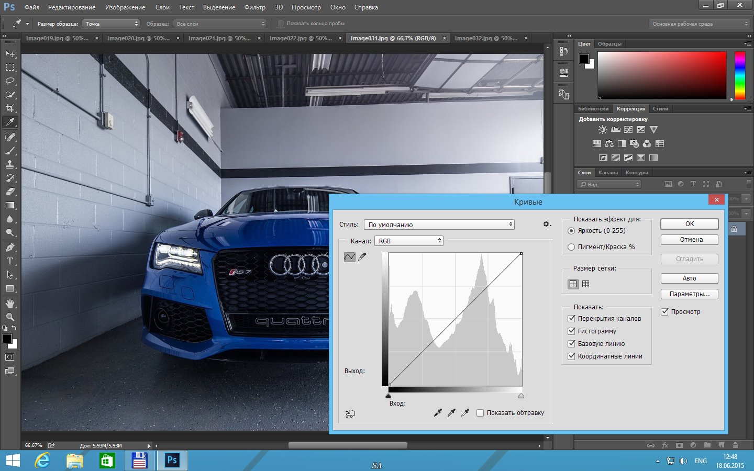Screen dimensions: 754x471
Task: Click the curve point editing tool
Action: point(350,257)
